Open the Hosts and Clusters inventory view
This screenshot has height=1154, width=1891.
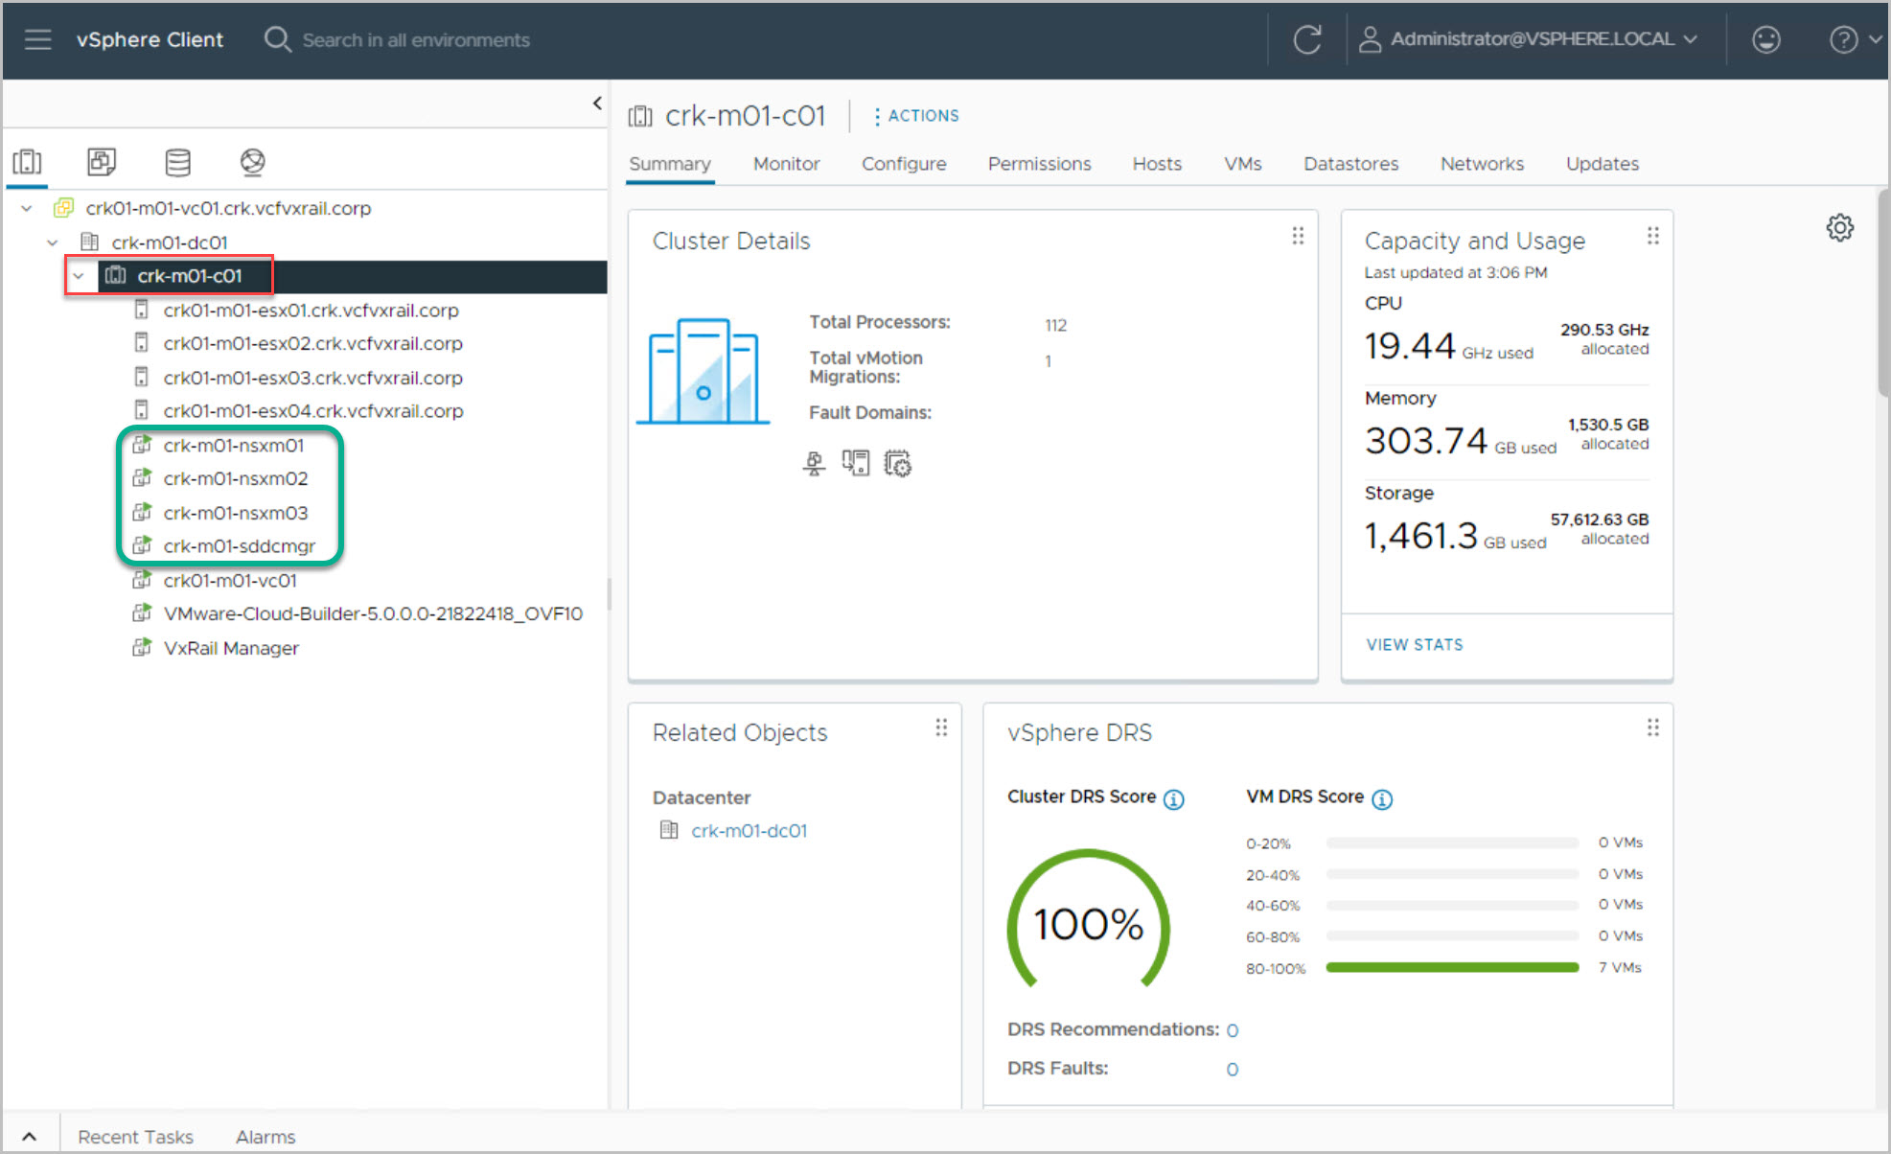coord(27,162)
